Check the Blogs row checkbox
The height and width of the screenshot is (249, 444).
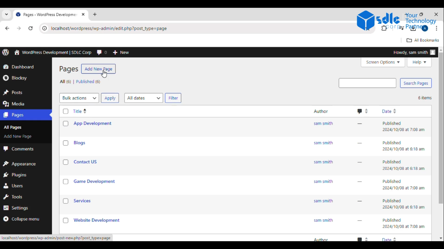point(66,143)
